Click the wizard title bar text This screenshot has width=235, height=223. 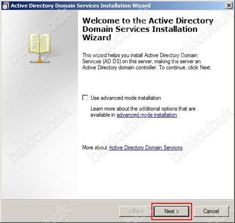(x=80, y=6)
